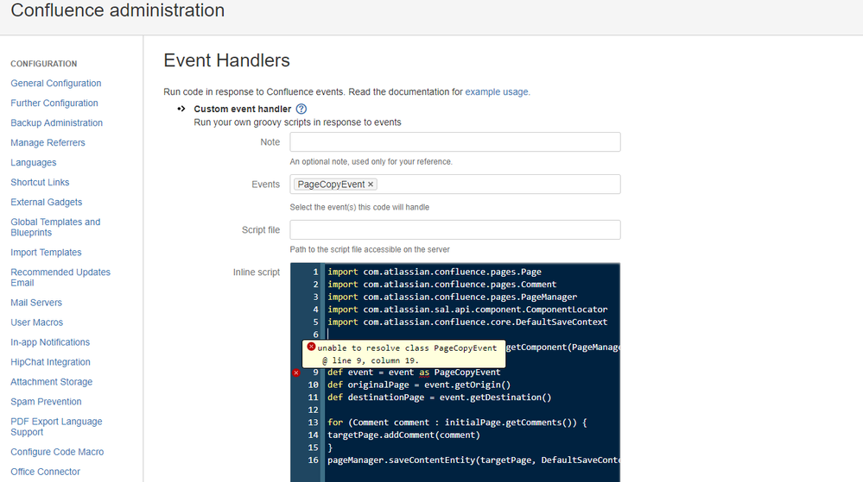Image resolution: width=863 pixels, height=482 pixels.
Task: Click the Confluence administration header title
Action: tap(117, 9)
